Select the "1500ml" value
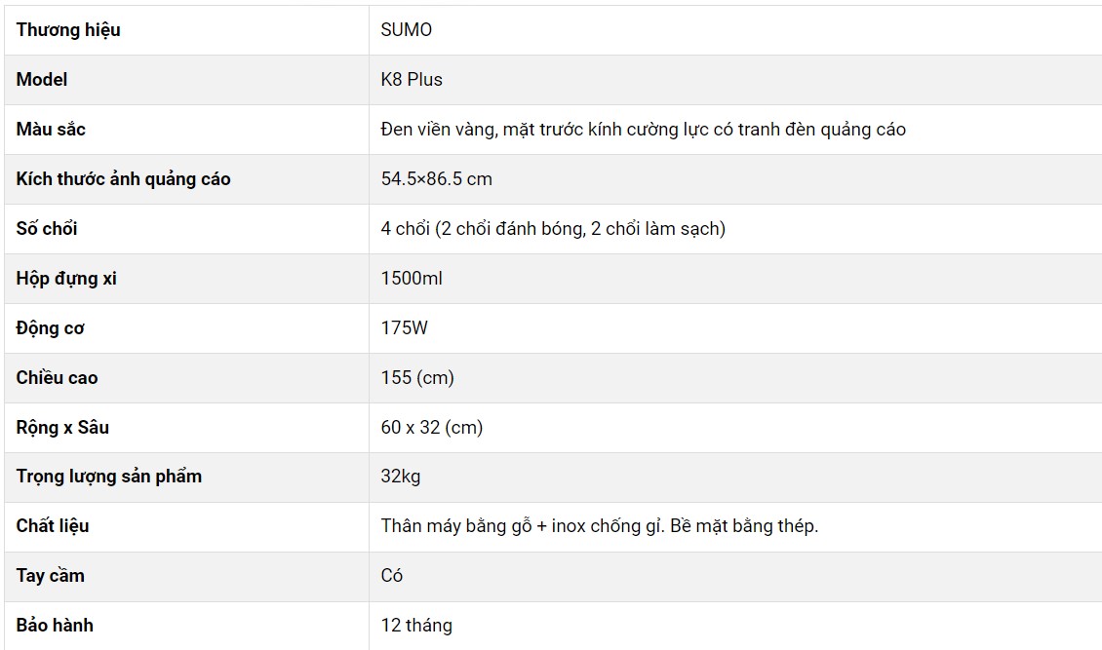Viewport: 1102px width, 650px height. [x=412, y=279]
